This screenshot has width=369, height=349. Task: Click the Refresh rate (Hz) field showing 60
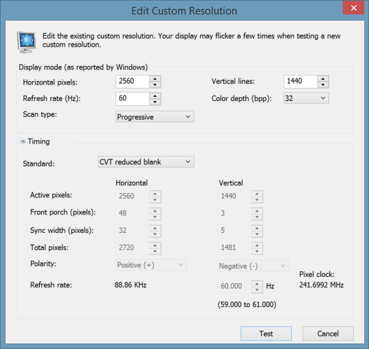(x=133, y=99)
